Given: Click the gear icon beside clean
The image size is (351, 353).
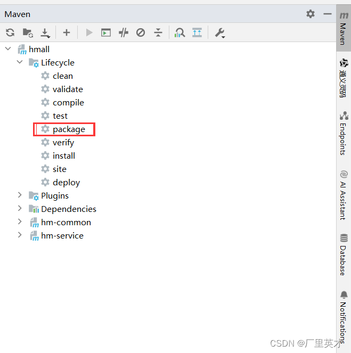Looking at the screenshot, I should 45,76.
